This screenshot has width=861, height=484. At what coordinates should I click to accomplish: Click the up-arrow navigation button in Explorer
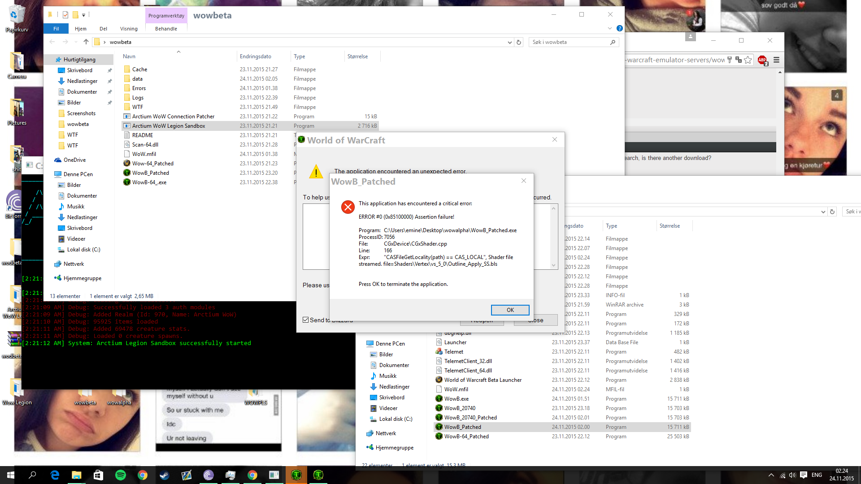pos(86,42)
